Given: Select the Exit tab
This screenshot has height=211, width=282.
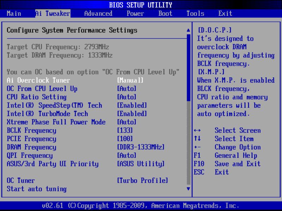Looking at the screenshot, I should click(x=225, y=13).
